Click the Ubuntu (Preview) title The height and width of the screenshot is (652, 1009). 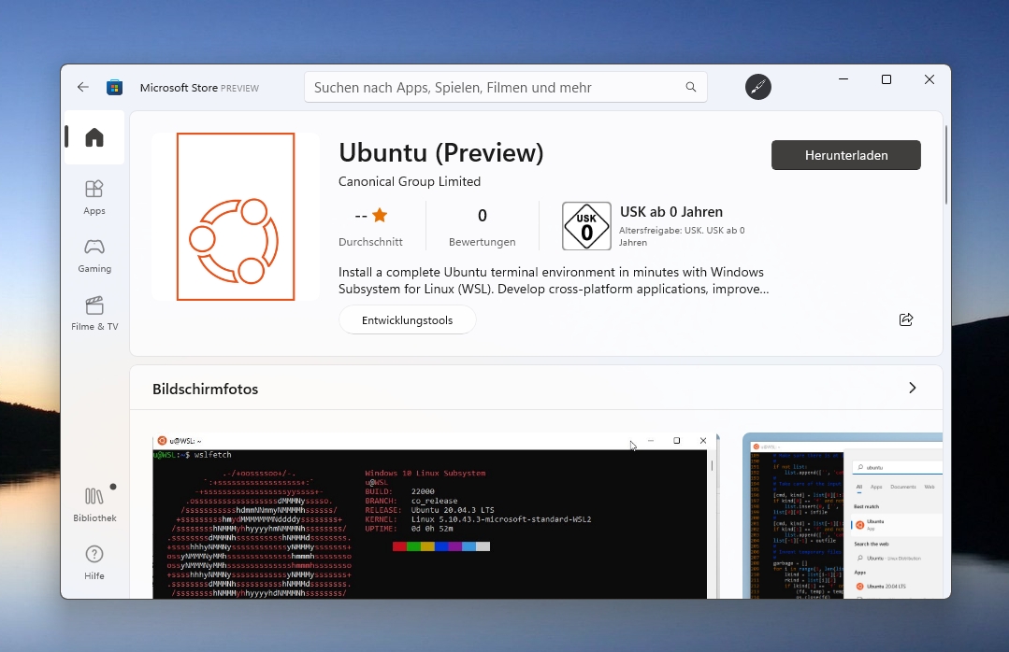click(x=441, y=152)
